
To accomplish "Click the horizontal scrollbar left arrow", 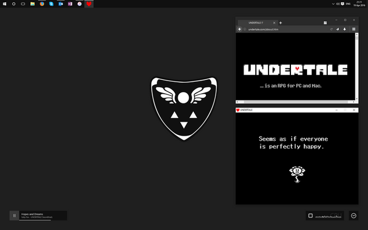I will (x=237, y=102).
